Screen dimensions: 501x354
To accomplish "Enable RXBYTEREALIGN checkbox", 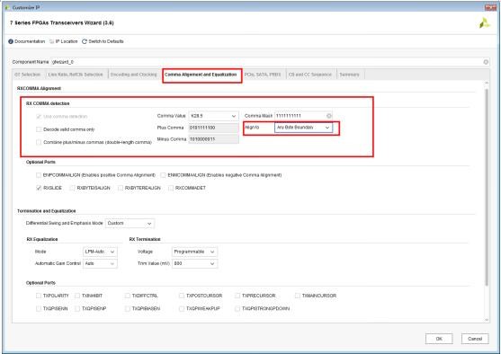I will (x=121, y=188).
